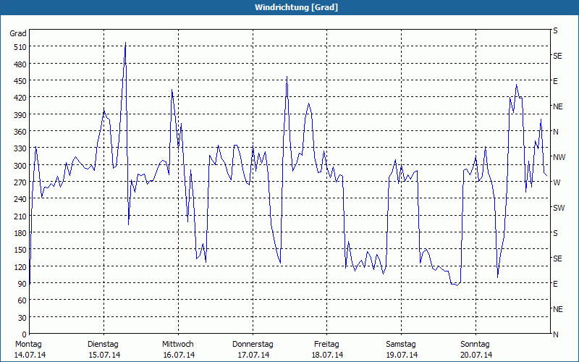Click the date 18.07.14

328,355
